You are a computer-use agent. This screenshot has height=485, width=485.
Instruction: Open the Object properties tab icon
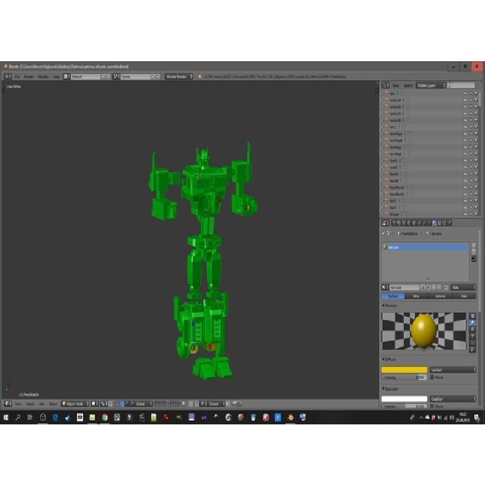coord(414,222)
